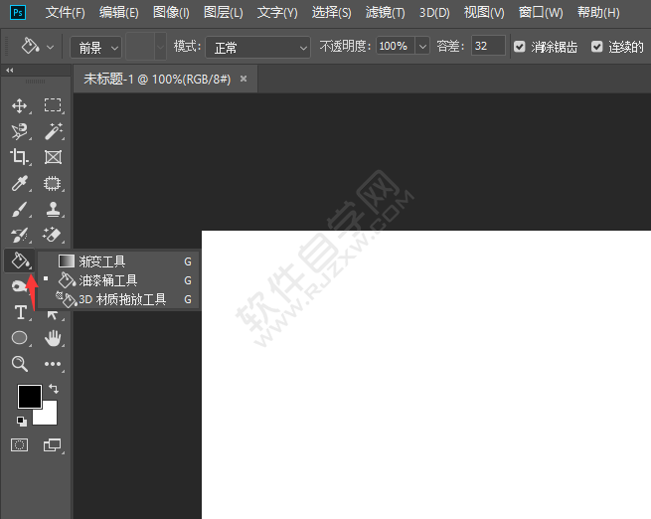Change the screen mode
The image size is (651, 519).
click(x=53, y=445)
